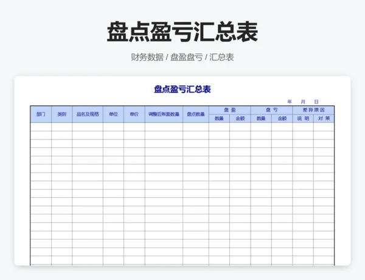
Task: Select 数量 subheader under 盘盈
Action: tap(219, 118)
